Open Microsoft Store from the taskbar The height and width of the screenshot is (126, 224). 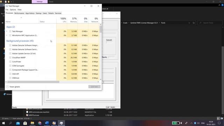tap(25, 123)
